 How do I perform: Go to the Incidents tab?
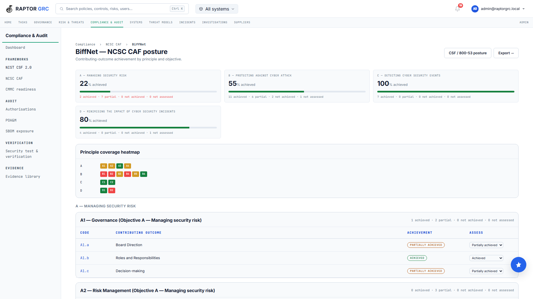tap(187, 22)
